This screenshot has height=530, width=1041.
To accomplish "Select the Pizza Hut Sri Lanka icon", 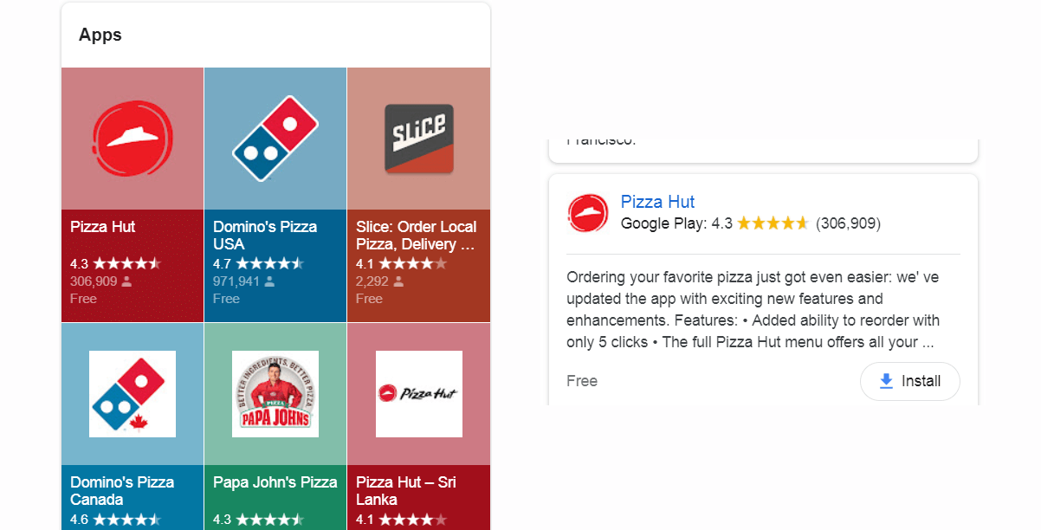I will click(418, 394).
